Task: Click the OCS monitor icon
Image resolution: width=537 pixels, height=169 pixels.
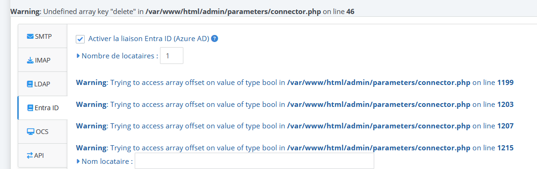Action: coord(30,131)
